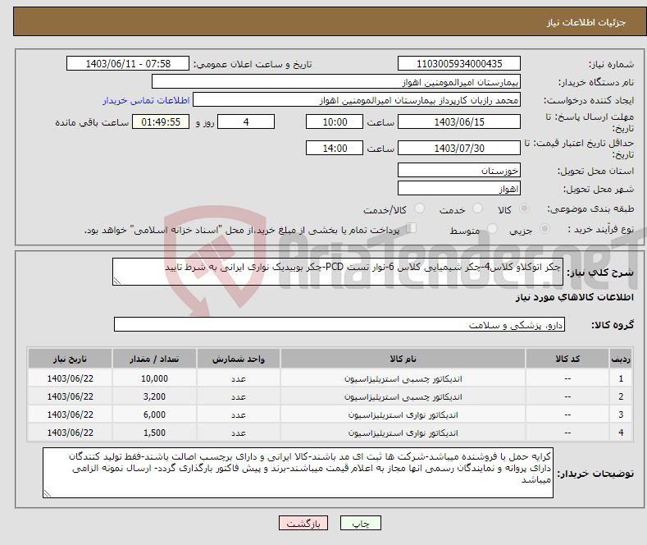Click the remaining days field showing 4

[246, 121]
